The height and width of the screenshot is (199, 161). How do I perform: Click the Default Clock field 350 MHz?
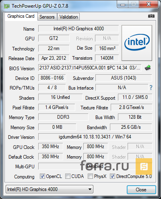(x=51, y=157)
